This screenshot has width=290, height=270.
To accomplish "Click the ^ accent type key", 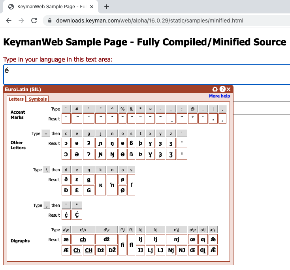I will (112, 109).
